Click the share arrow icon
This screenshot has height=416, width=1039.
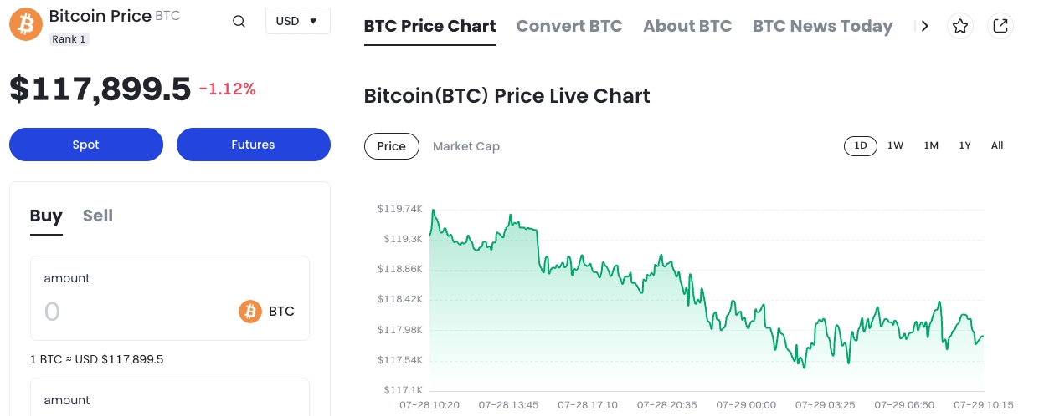pos(1000,26)
